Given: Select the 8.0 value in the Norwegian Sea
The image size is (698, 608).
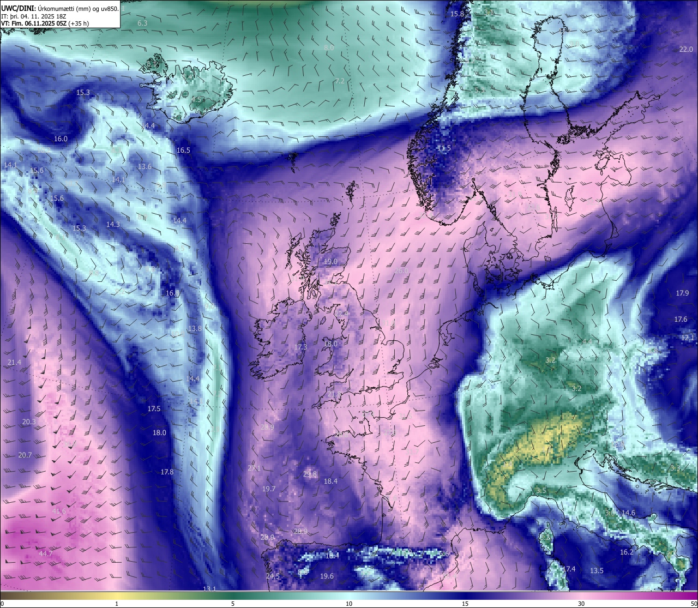Looking at the screenshot, I should (x=329, y=48).
